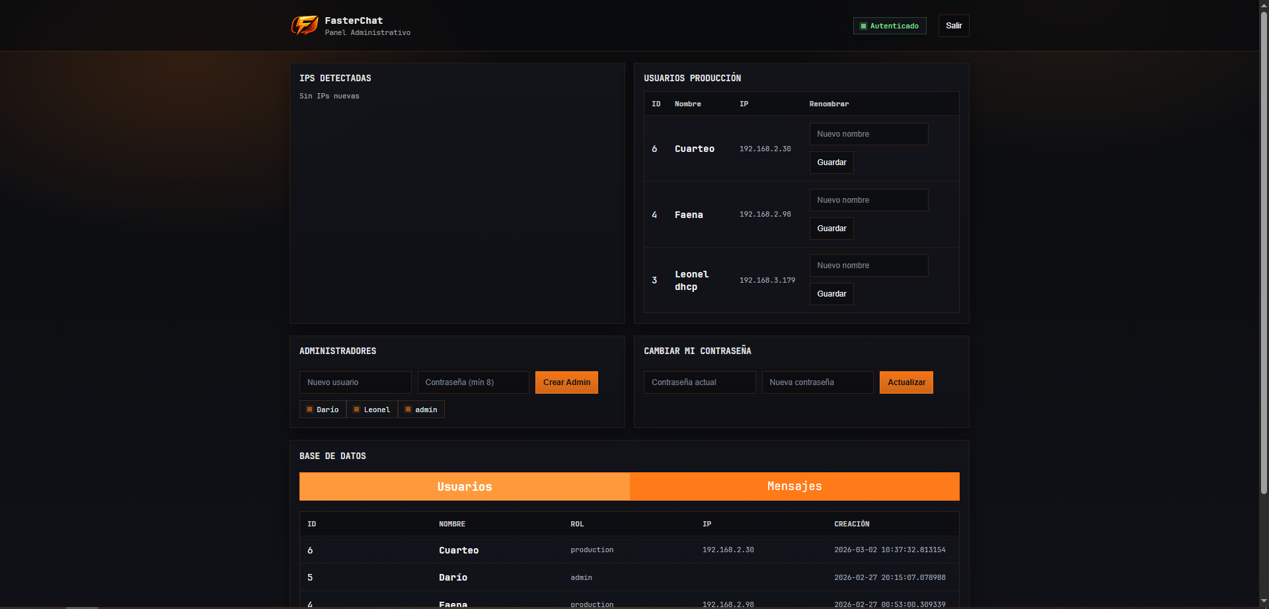Save the new name for Faena
Viewport: 1269px width, 609px height.
[831, 229]
